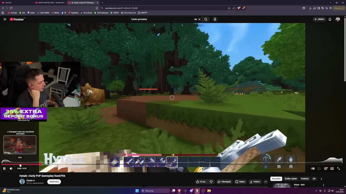Open the PayMedia bookmark
346x194 pixels.
(x=73, y=13)
